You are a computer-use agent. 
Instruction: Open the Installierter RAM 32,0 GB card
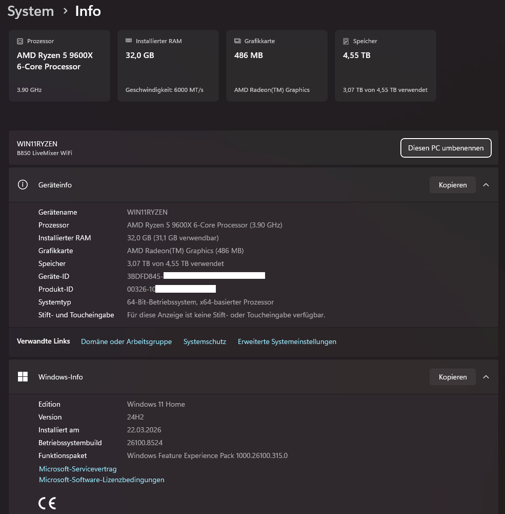168,66
